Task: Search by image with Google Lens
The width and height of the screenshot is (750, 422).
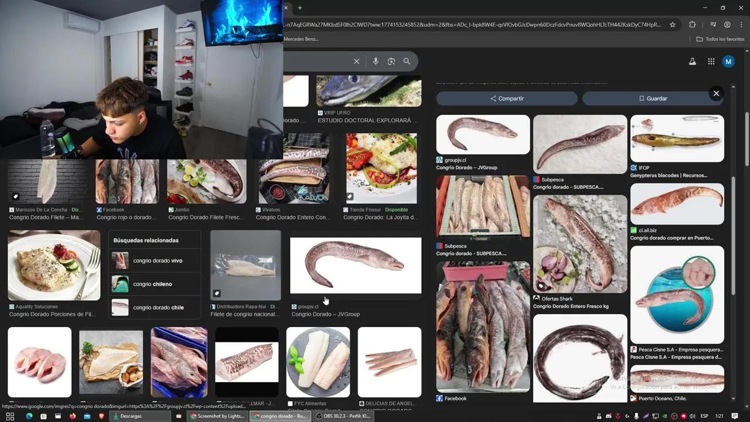Action: (391, 62)
